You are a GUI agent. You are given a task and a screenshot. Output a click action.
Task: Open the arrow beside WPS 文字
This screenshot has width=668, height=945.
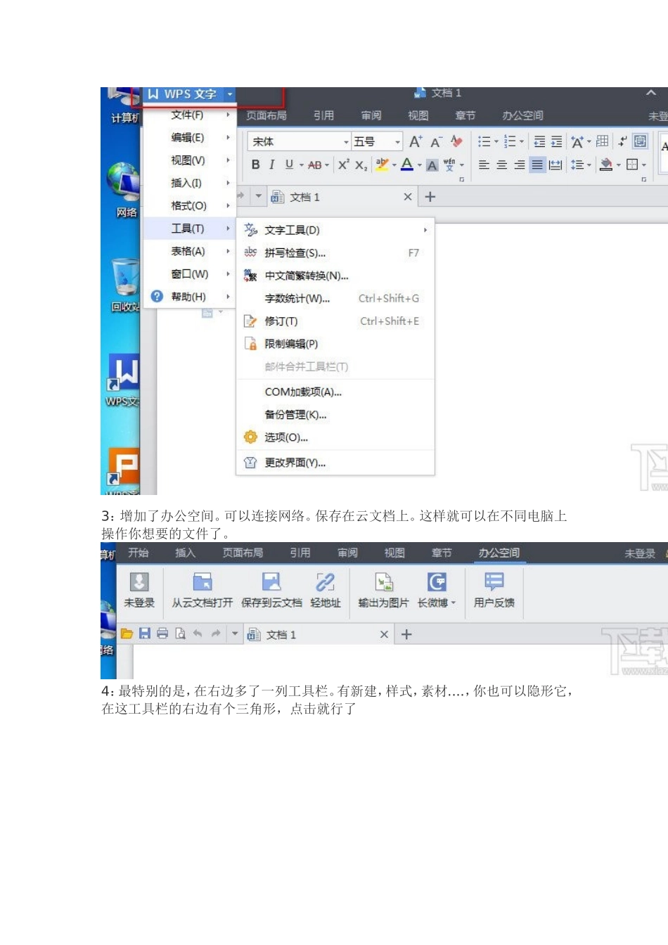click(229, 94)
